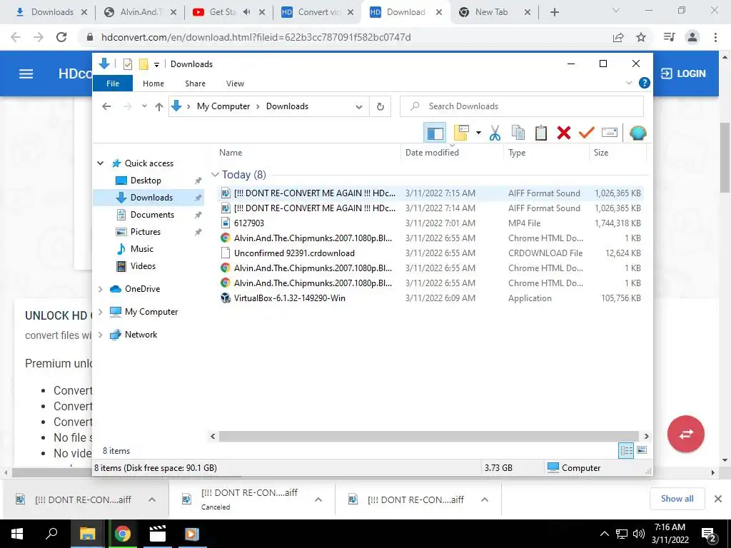The image size is (731, 548).
Task: Click the Paste clipboard icon
Action: point(541,133)
